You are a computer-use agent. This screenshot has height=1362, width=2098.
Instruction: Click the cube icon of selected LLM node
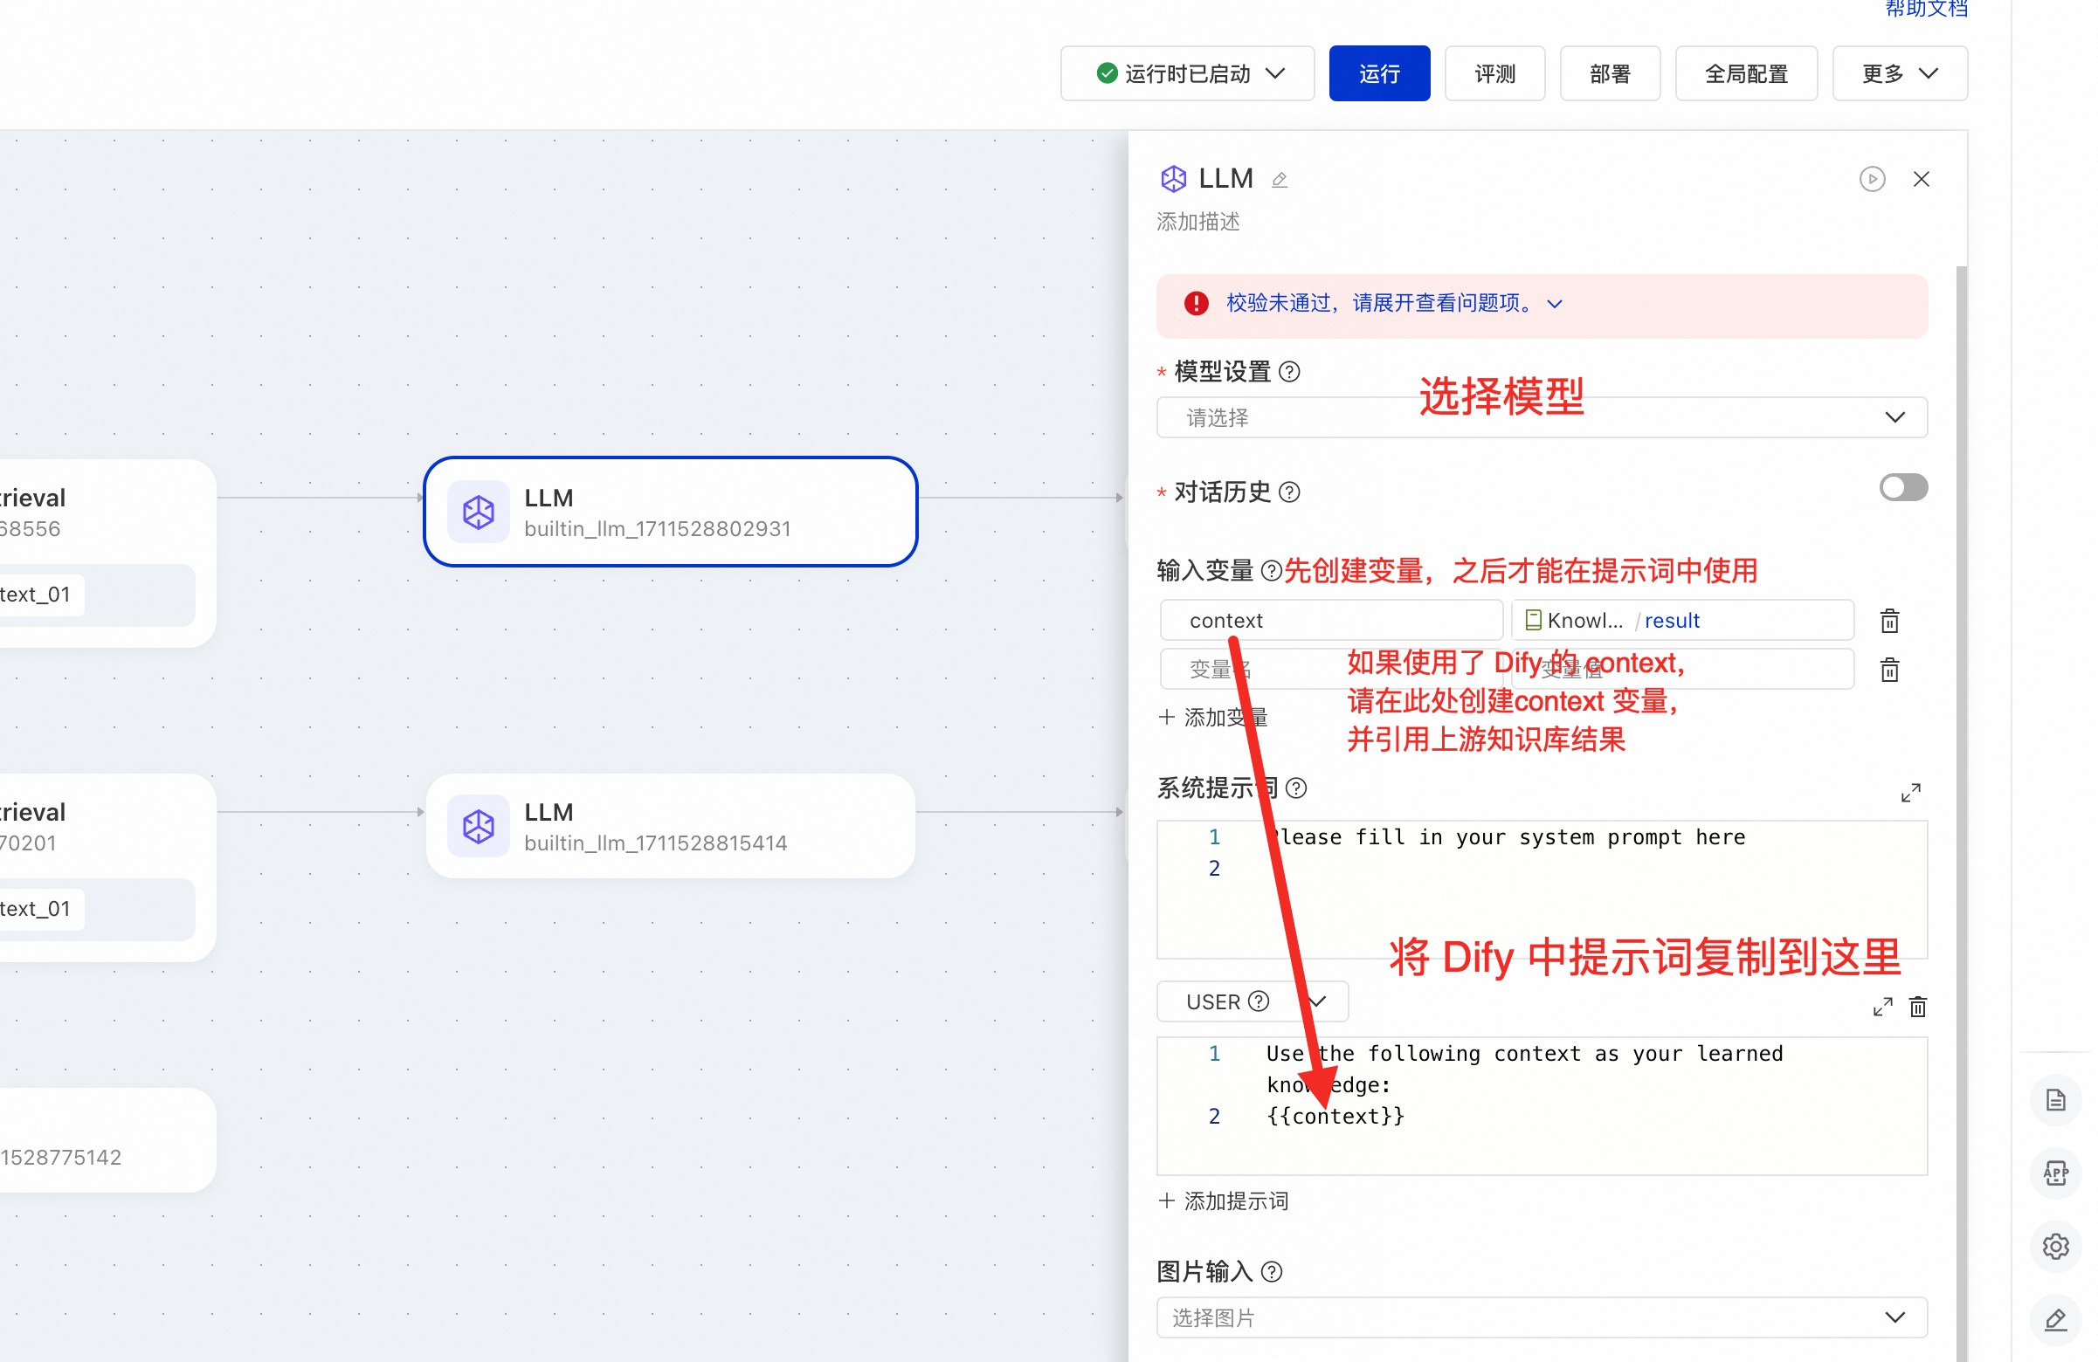click(478, 511)
